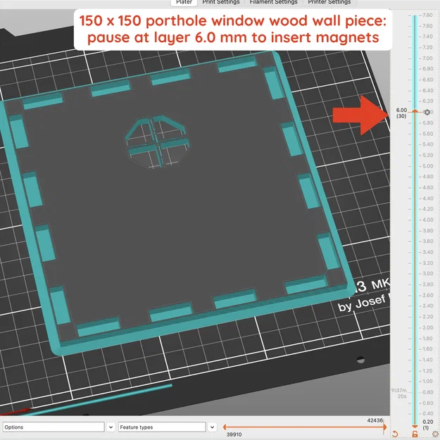Toggle the lock icon below vertical slider
This screenshot has width=440, height=440.
pyautogui.click(x=415, y=434)
